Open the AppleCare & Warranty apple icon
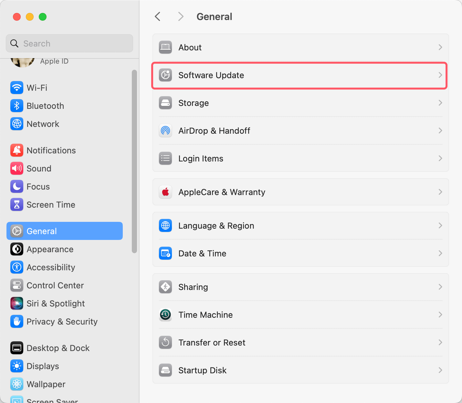This screenshot has width=462, height=403. (x=165, y=192)
